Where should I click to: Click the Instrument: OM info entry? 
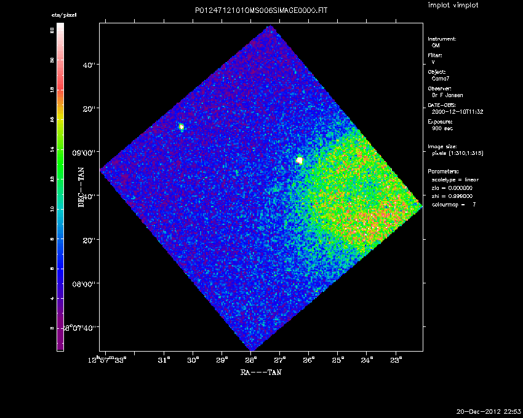(x=442, y=42)
